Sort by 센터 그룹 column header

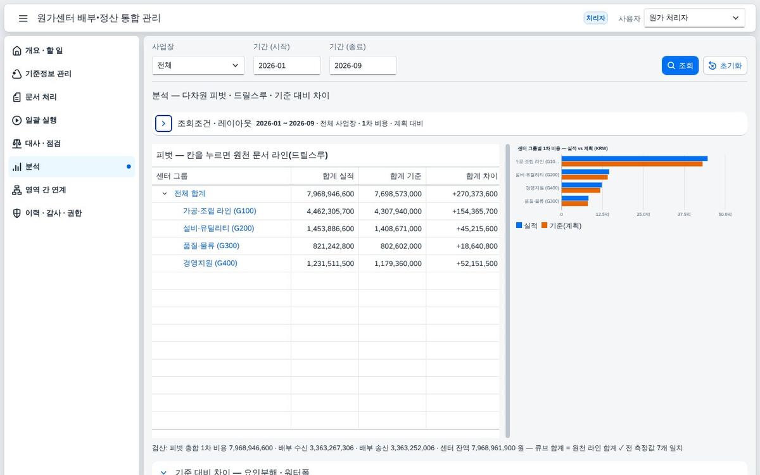point(221,176)
